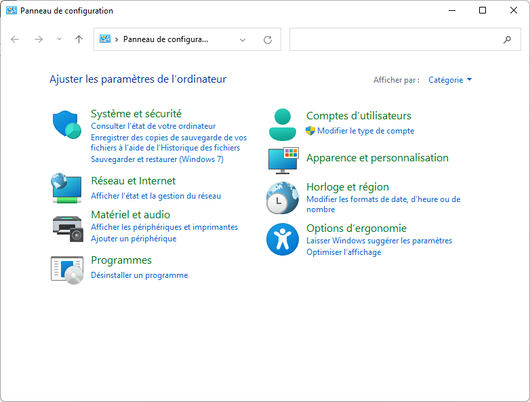530x402 pixels.
Task: Open the Options d'ergonomie heading
Action: point(356,228)
